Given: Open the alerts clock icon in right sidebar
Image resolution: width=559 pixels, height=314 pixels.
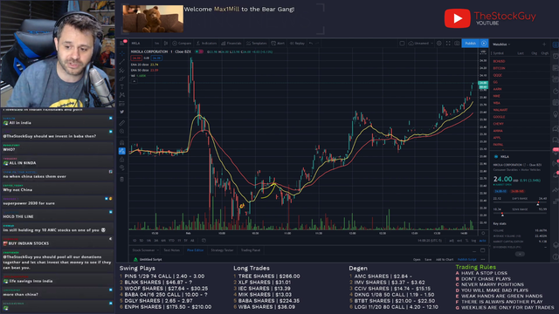Looking at the screenshot, I should coord(556,56).
